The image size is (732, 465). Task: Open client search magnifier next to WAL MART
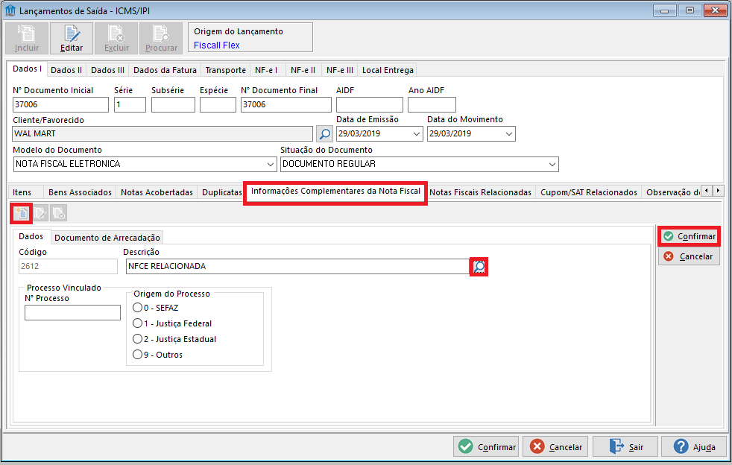(324, 134)
